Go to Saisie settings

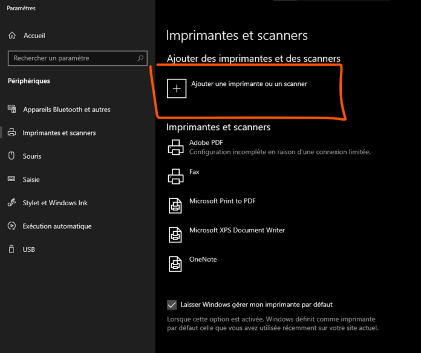click(31, 179)
